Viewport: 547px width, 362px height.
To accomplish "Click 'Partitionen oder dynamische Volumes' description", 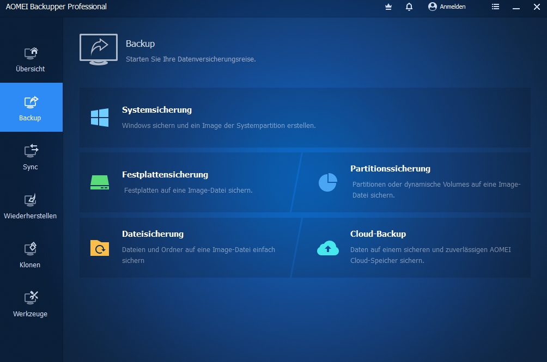I will click(x=436, y=189).
